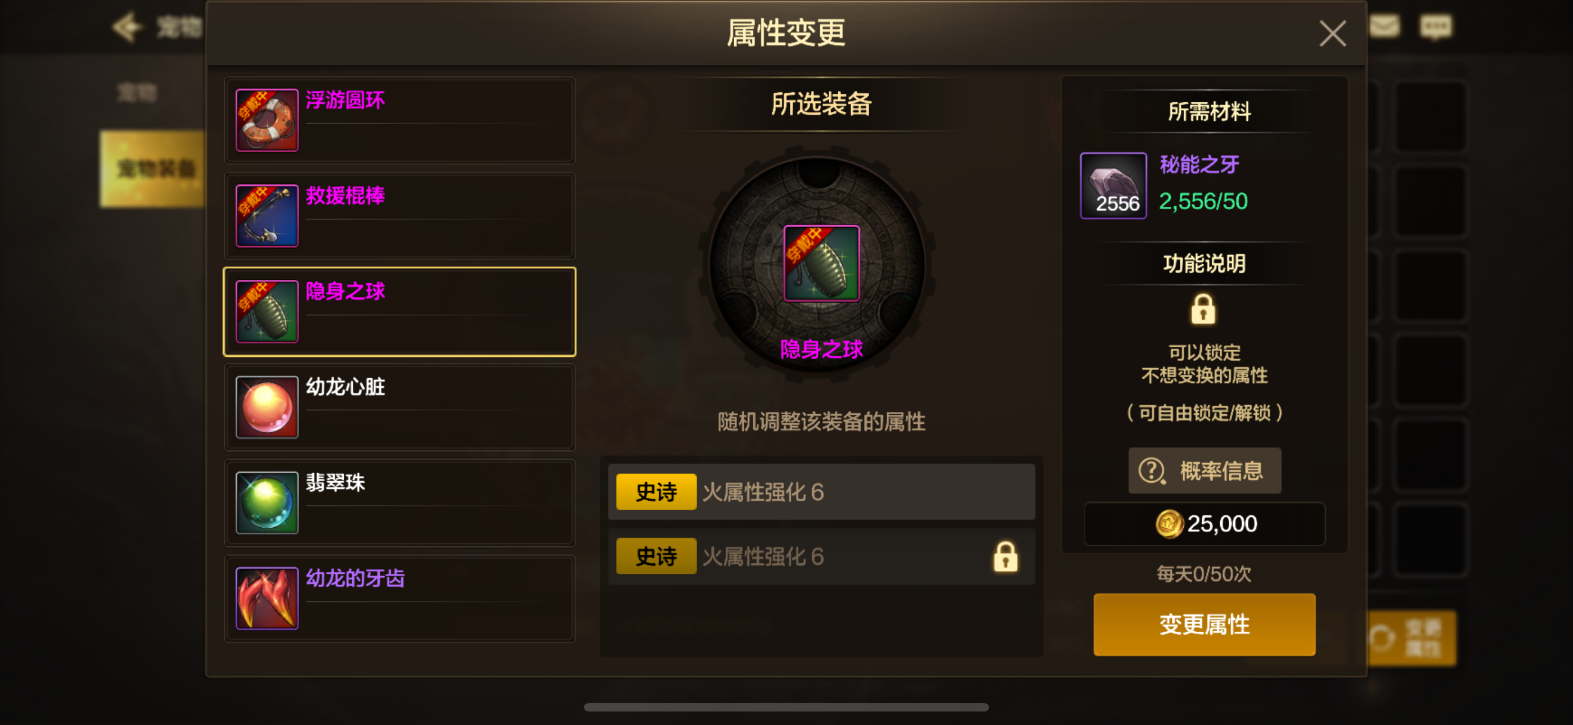
Task: Select the 救援棍棒 equipment icon
Action: click(267, 215)
